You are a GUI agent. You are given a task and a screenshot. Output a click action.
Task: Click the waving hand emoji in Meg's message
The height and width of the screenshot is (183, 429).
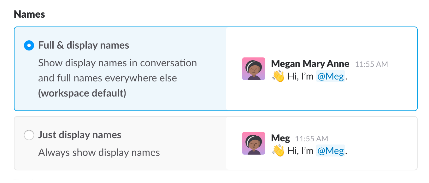(278, 151)
